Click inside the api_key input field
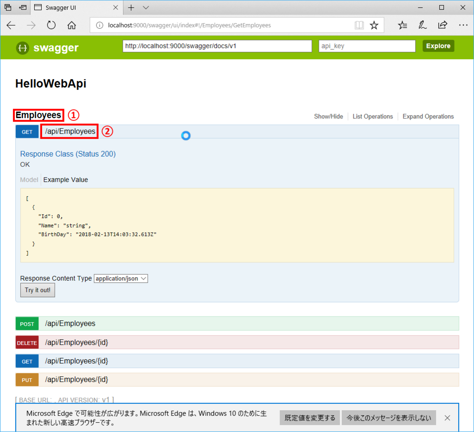 [x=367, y=46]
